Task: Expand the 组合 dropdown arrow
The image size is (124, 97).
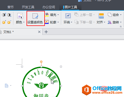Action: (x=121, y=15)
